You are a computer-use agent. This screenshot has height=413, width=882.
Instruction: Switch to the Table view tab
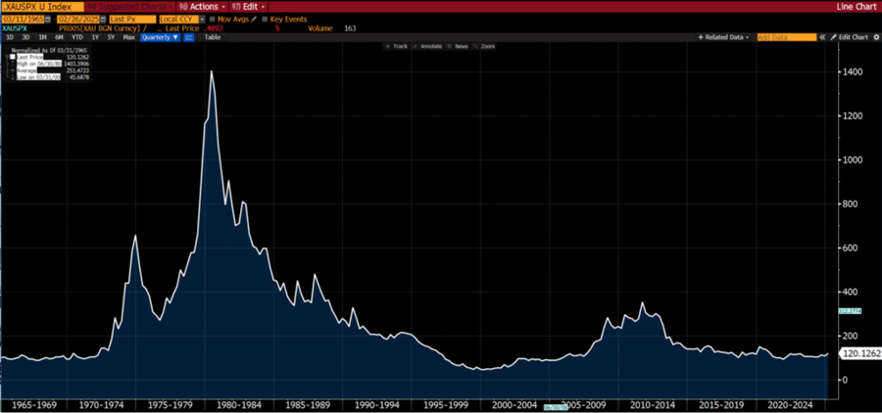click(212, 37)
